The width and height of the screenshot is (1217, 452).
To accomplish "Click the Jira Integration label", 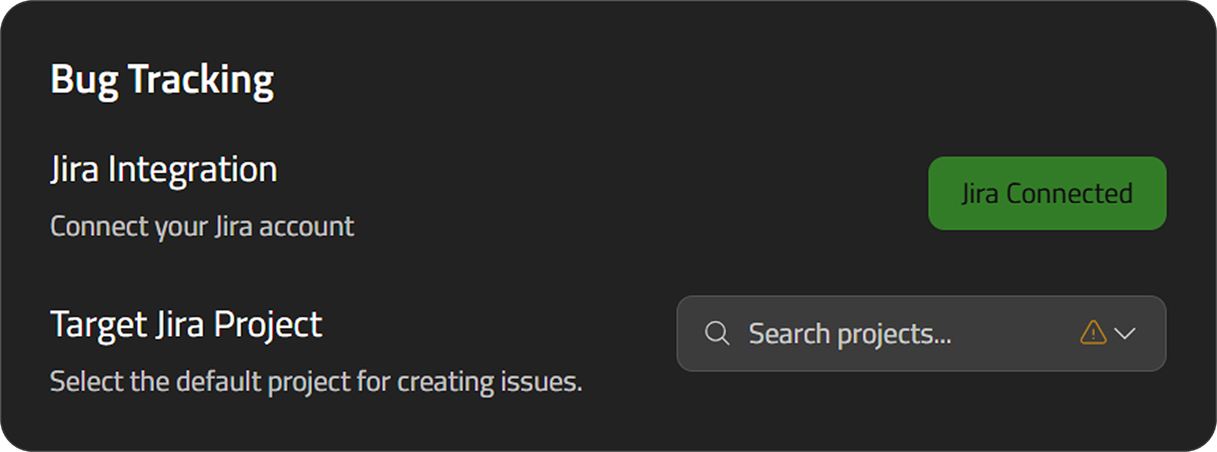I will [164, 170].
